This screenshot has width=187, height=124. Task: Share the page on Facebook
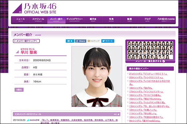(80, 41)
